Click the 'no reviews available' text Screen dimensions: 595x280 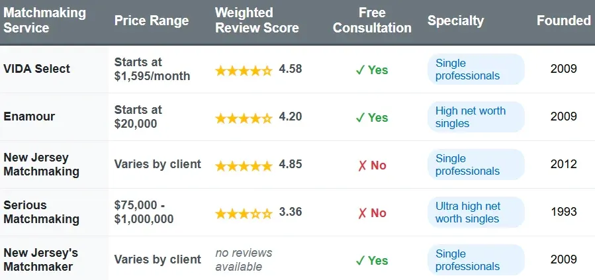point(244,260)
